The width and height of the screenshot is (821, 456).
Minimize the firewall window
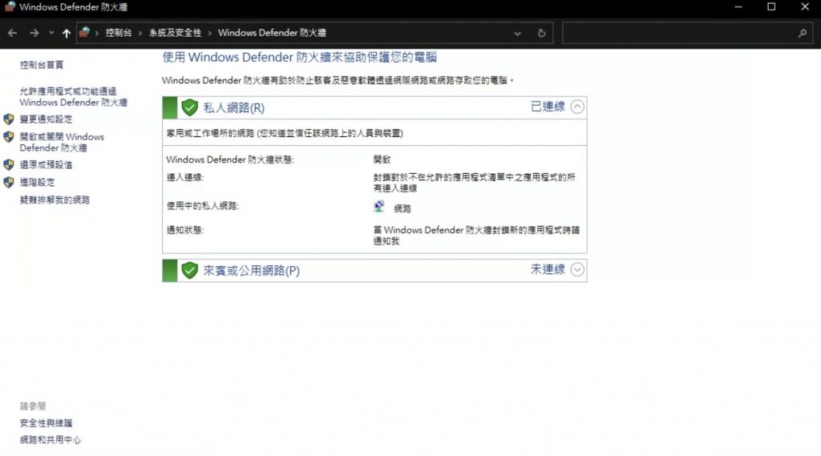tap(738, 6)
